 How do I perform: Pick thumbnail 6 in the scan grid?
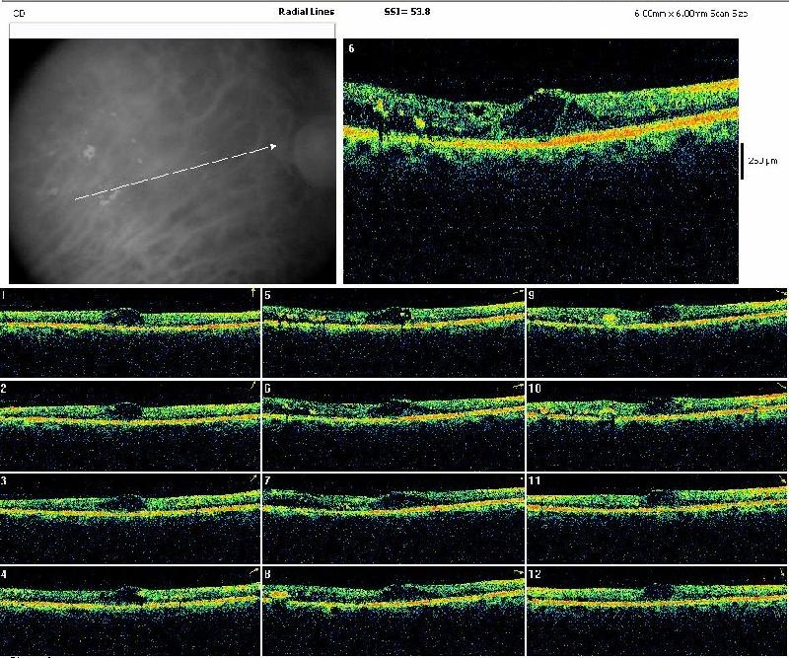pyautogui.click(x=393, y=424)
